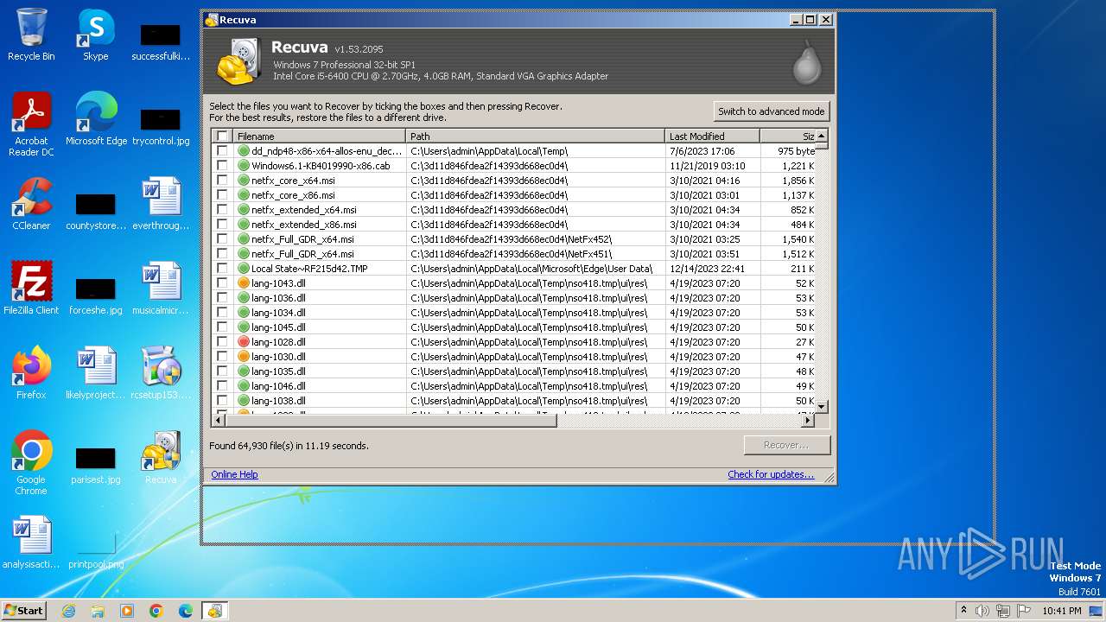Tick checkbox for Windows6.1-KB4019990-x86.cab

(x=222, y=166)
